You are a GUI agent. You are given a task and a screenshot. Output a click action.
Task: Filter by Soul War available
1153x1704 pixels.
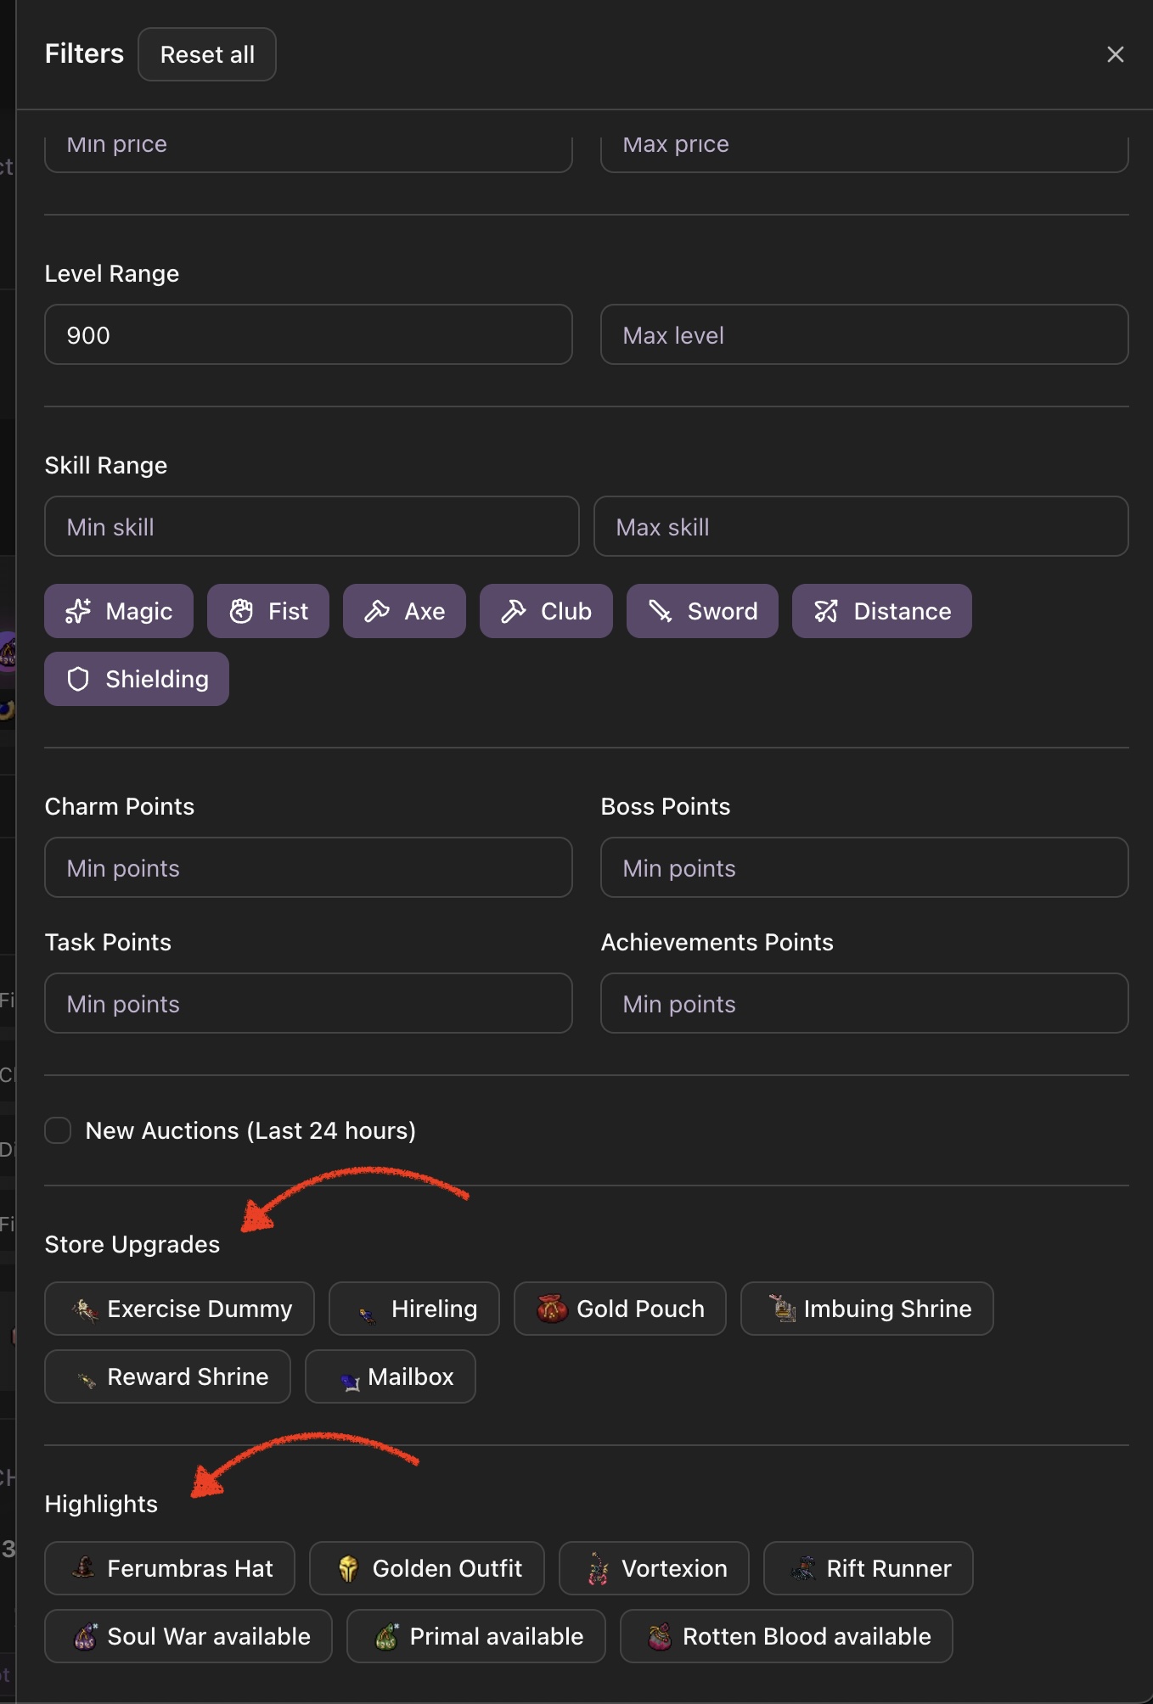188,1636
